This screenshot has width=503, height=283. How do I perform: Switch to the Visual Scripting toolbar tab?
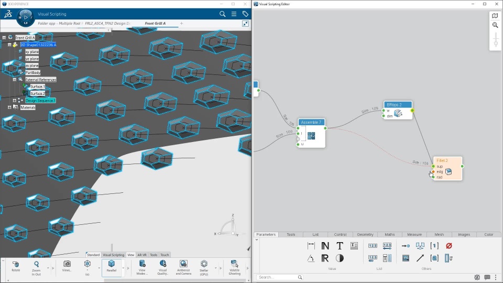tap(113, 255)
